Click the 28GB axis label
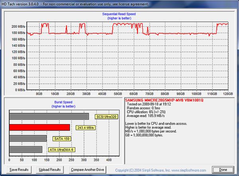 coord(71,94)
